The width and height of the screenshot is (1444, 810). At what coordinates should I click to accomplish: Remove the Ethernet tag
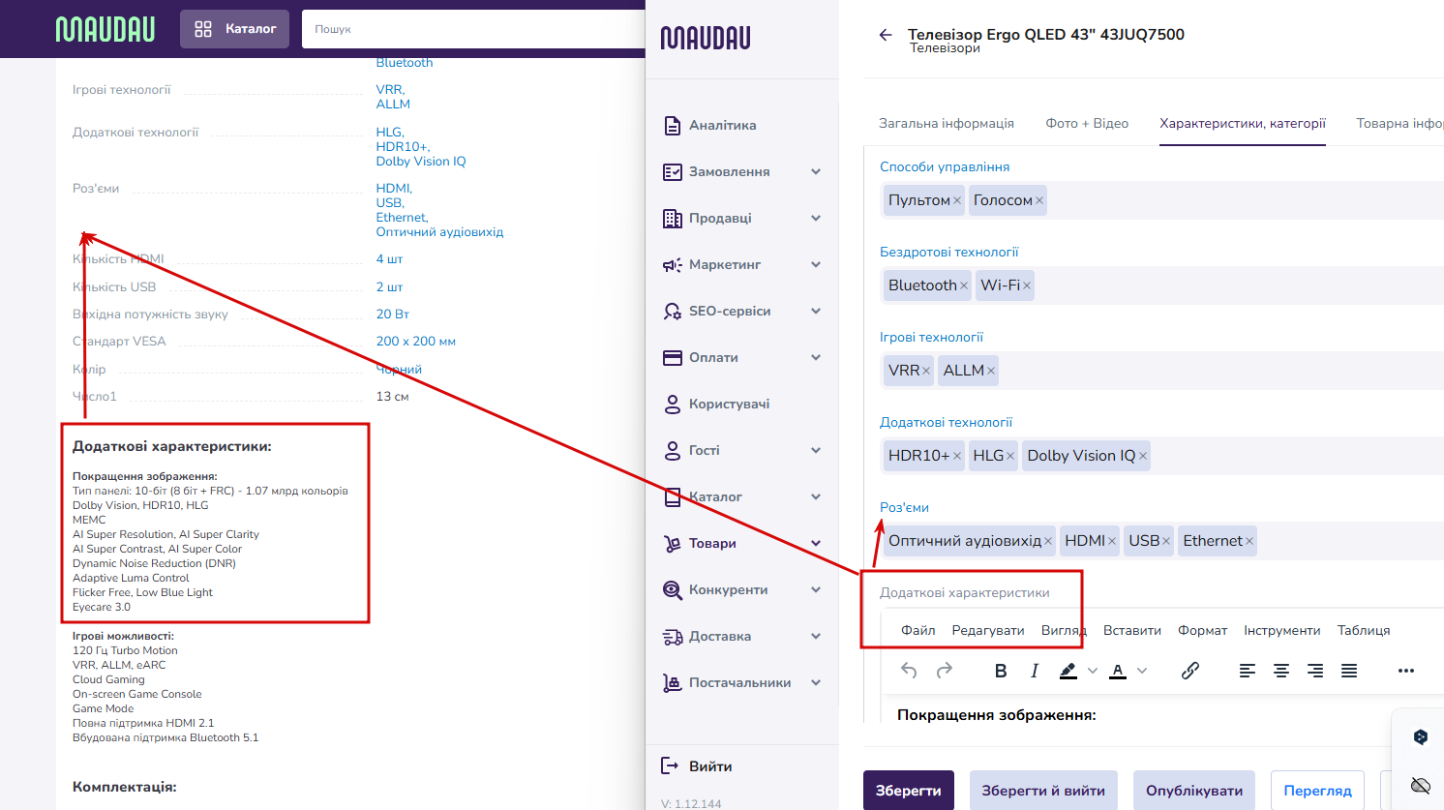(1249, 542)
